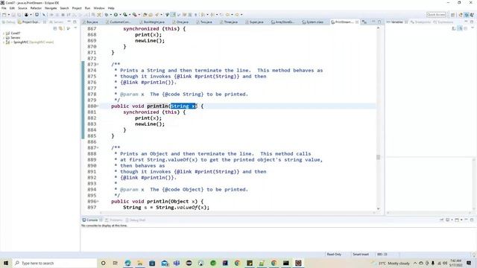Maximize the editor area

pos(379,22)
